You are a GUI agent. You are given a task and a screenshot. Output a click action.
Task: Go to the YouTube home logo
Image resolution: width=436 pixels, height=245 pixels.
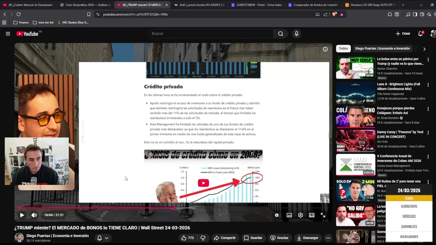27,34
